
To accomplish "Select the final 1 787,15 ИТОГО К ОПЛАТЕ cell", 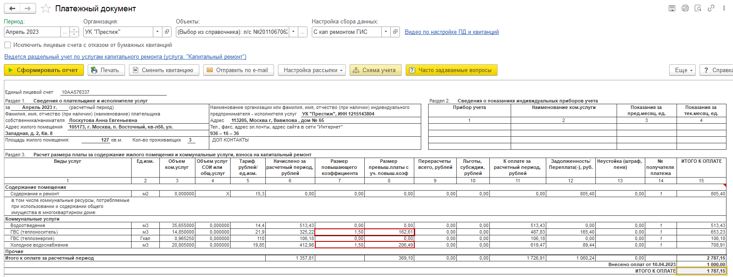I will click(701, 271).
